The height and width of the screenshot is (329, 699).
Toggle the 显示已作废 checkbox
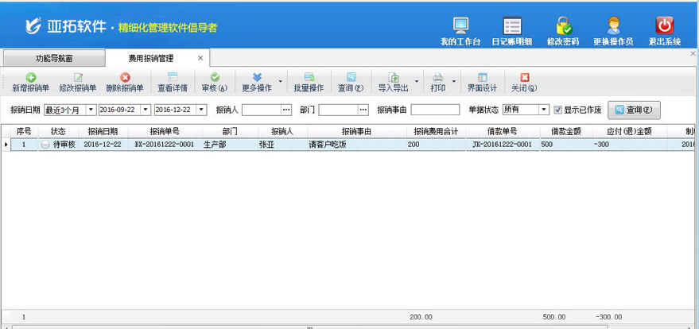coord(558,110)
